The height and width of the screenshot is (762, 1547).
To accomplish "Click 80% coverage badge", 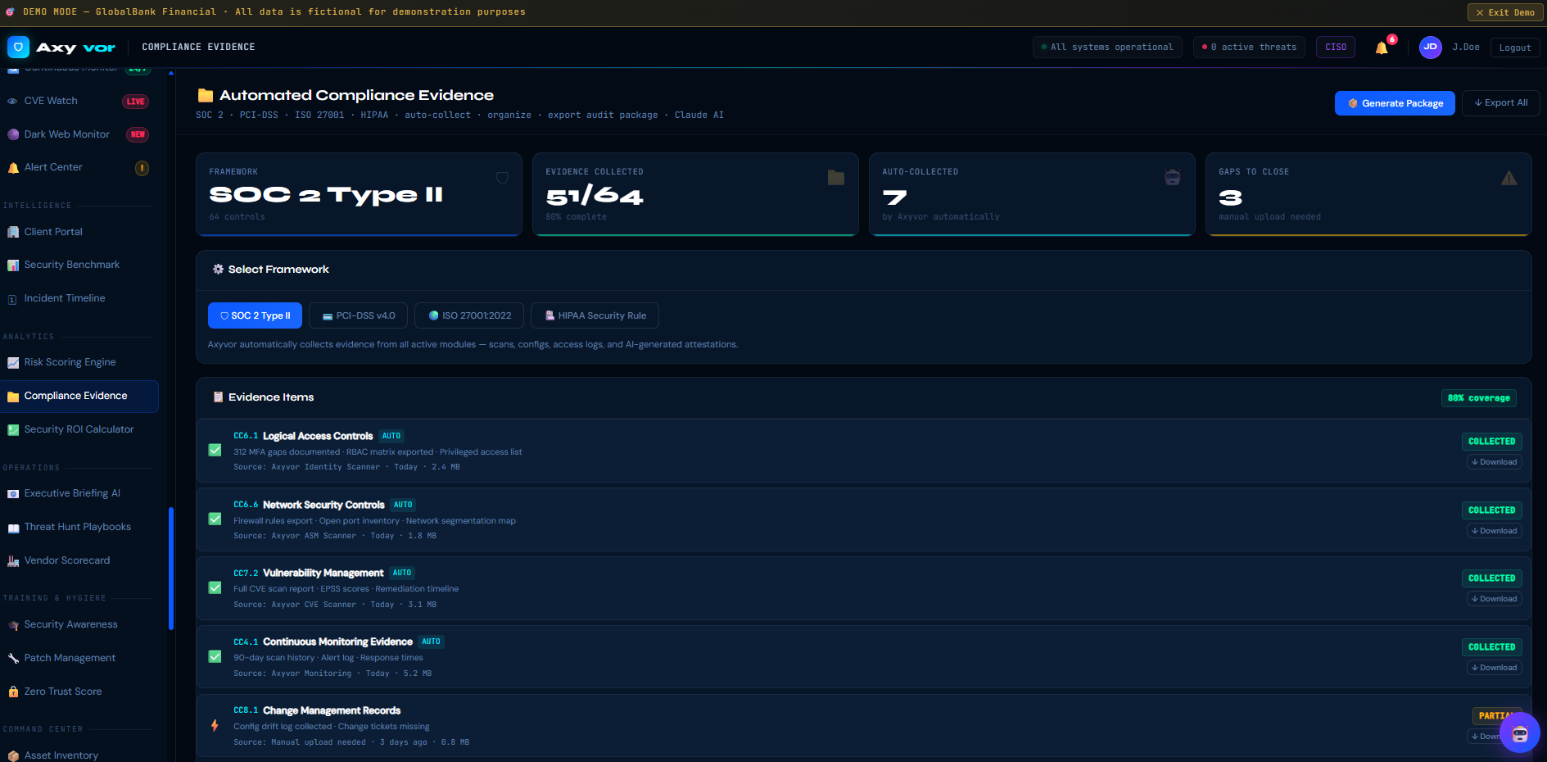I will 1478,398.
